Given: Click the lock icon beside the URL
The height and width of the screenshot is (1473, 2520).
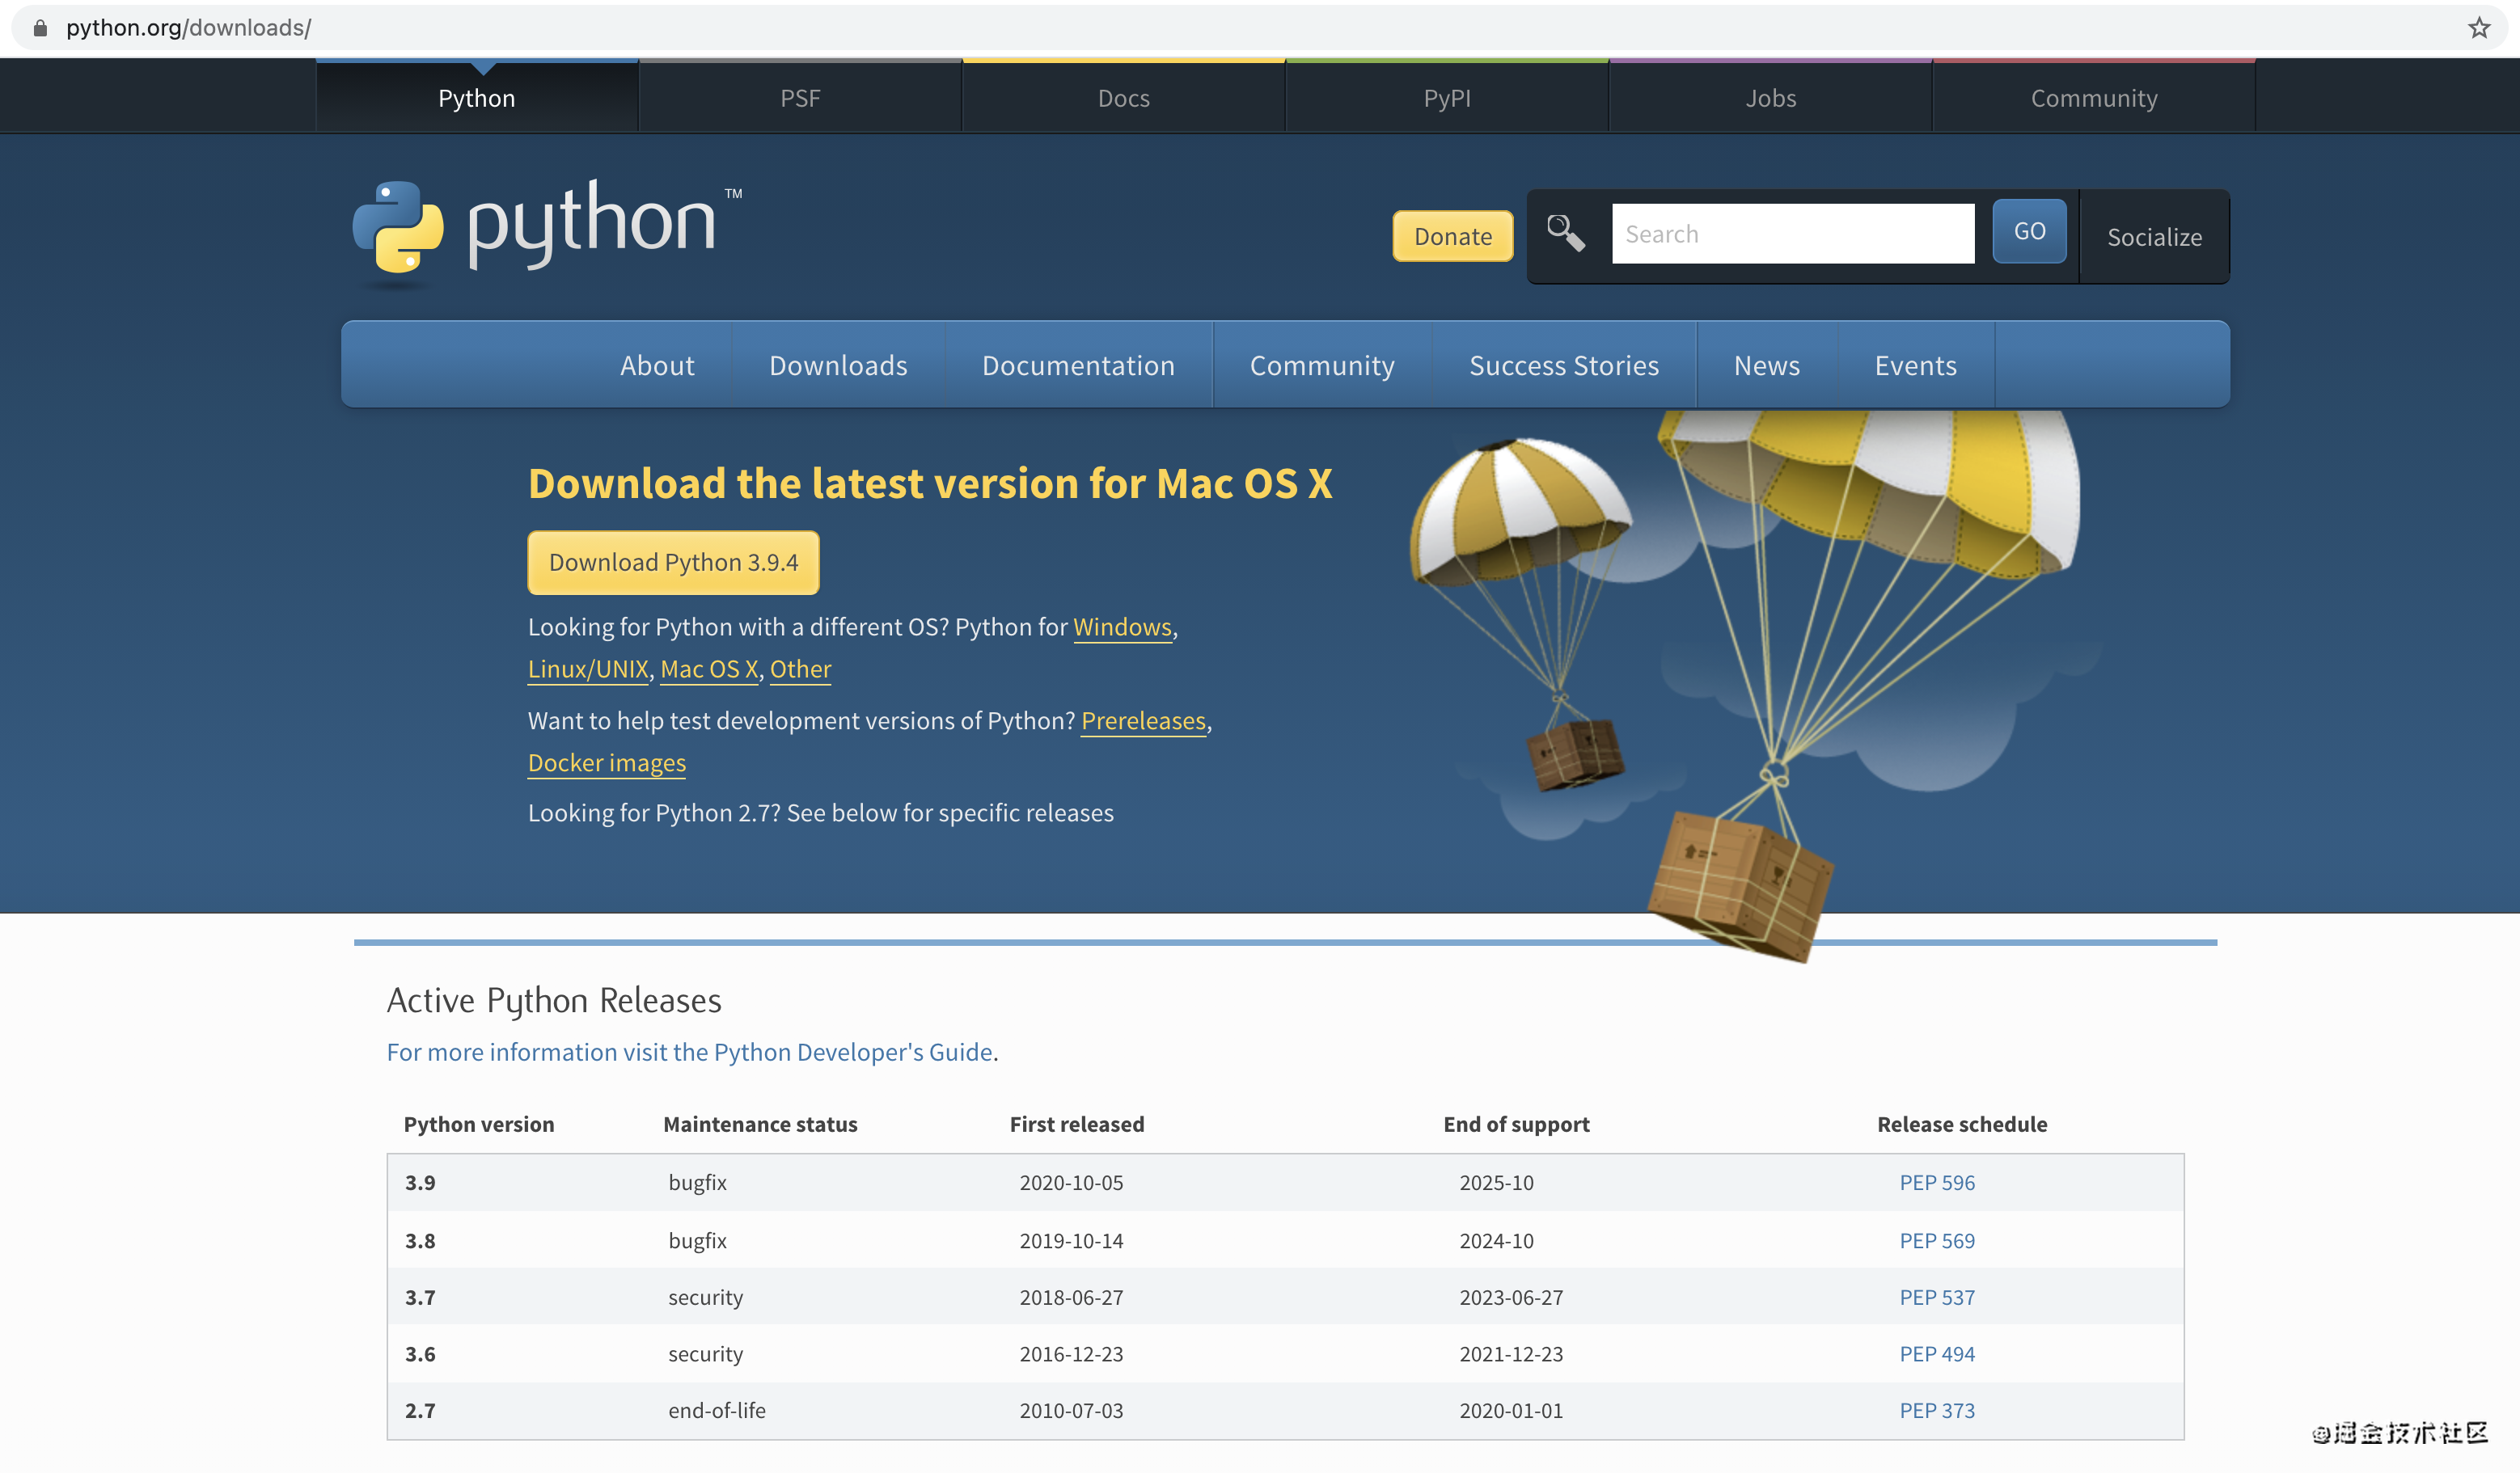Looking at the screenshot, I should click(x=40, y=28).
